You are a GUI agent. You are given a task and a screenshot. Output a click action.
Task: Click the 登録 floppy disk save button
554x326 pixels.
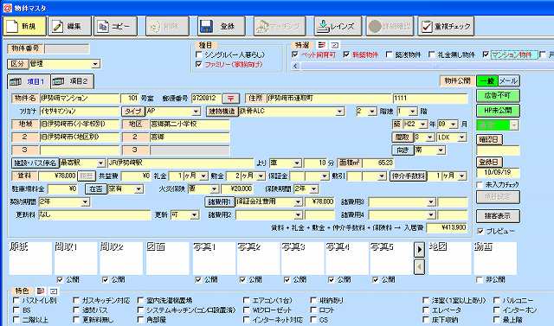[x=221, y=26]
